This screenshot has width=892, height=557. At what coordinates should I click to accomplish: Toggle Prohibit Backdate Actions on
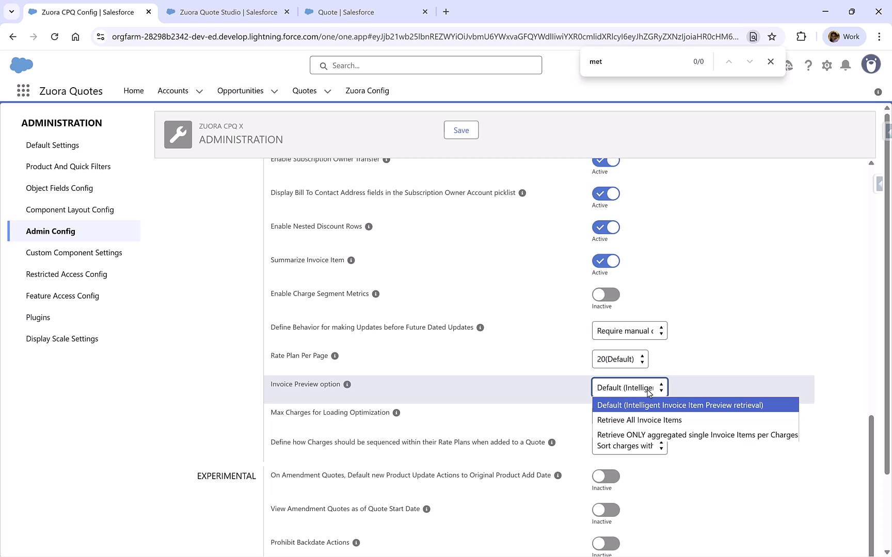(606, 544)
